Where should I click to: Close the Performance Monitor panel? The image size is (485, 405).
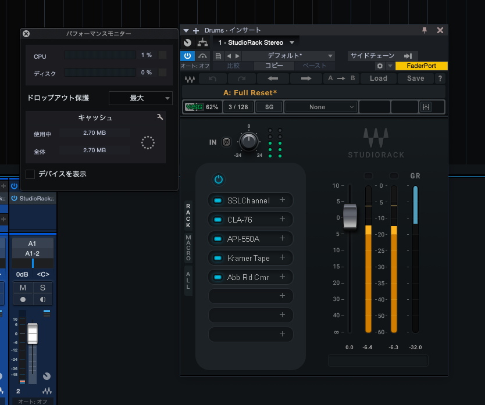click(x=26, y=34)
